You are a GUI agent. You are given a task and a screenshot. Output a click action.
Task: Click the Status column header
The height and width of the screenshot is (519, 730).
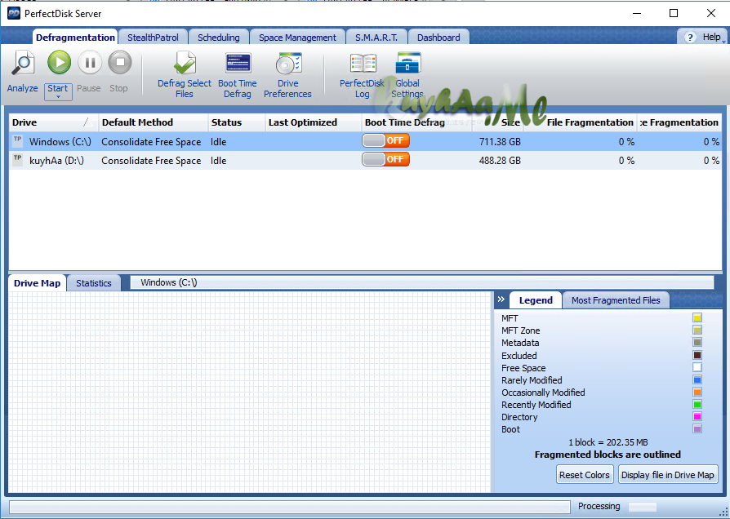[237, 122]
